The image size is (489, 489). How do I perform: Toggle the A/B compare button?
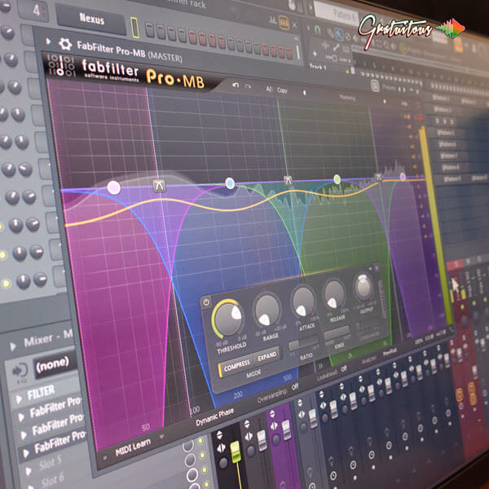pyautogui.click(x=269, y=89)
